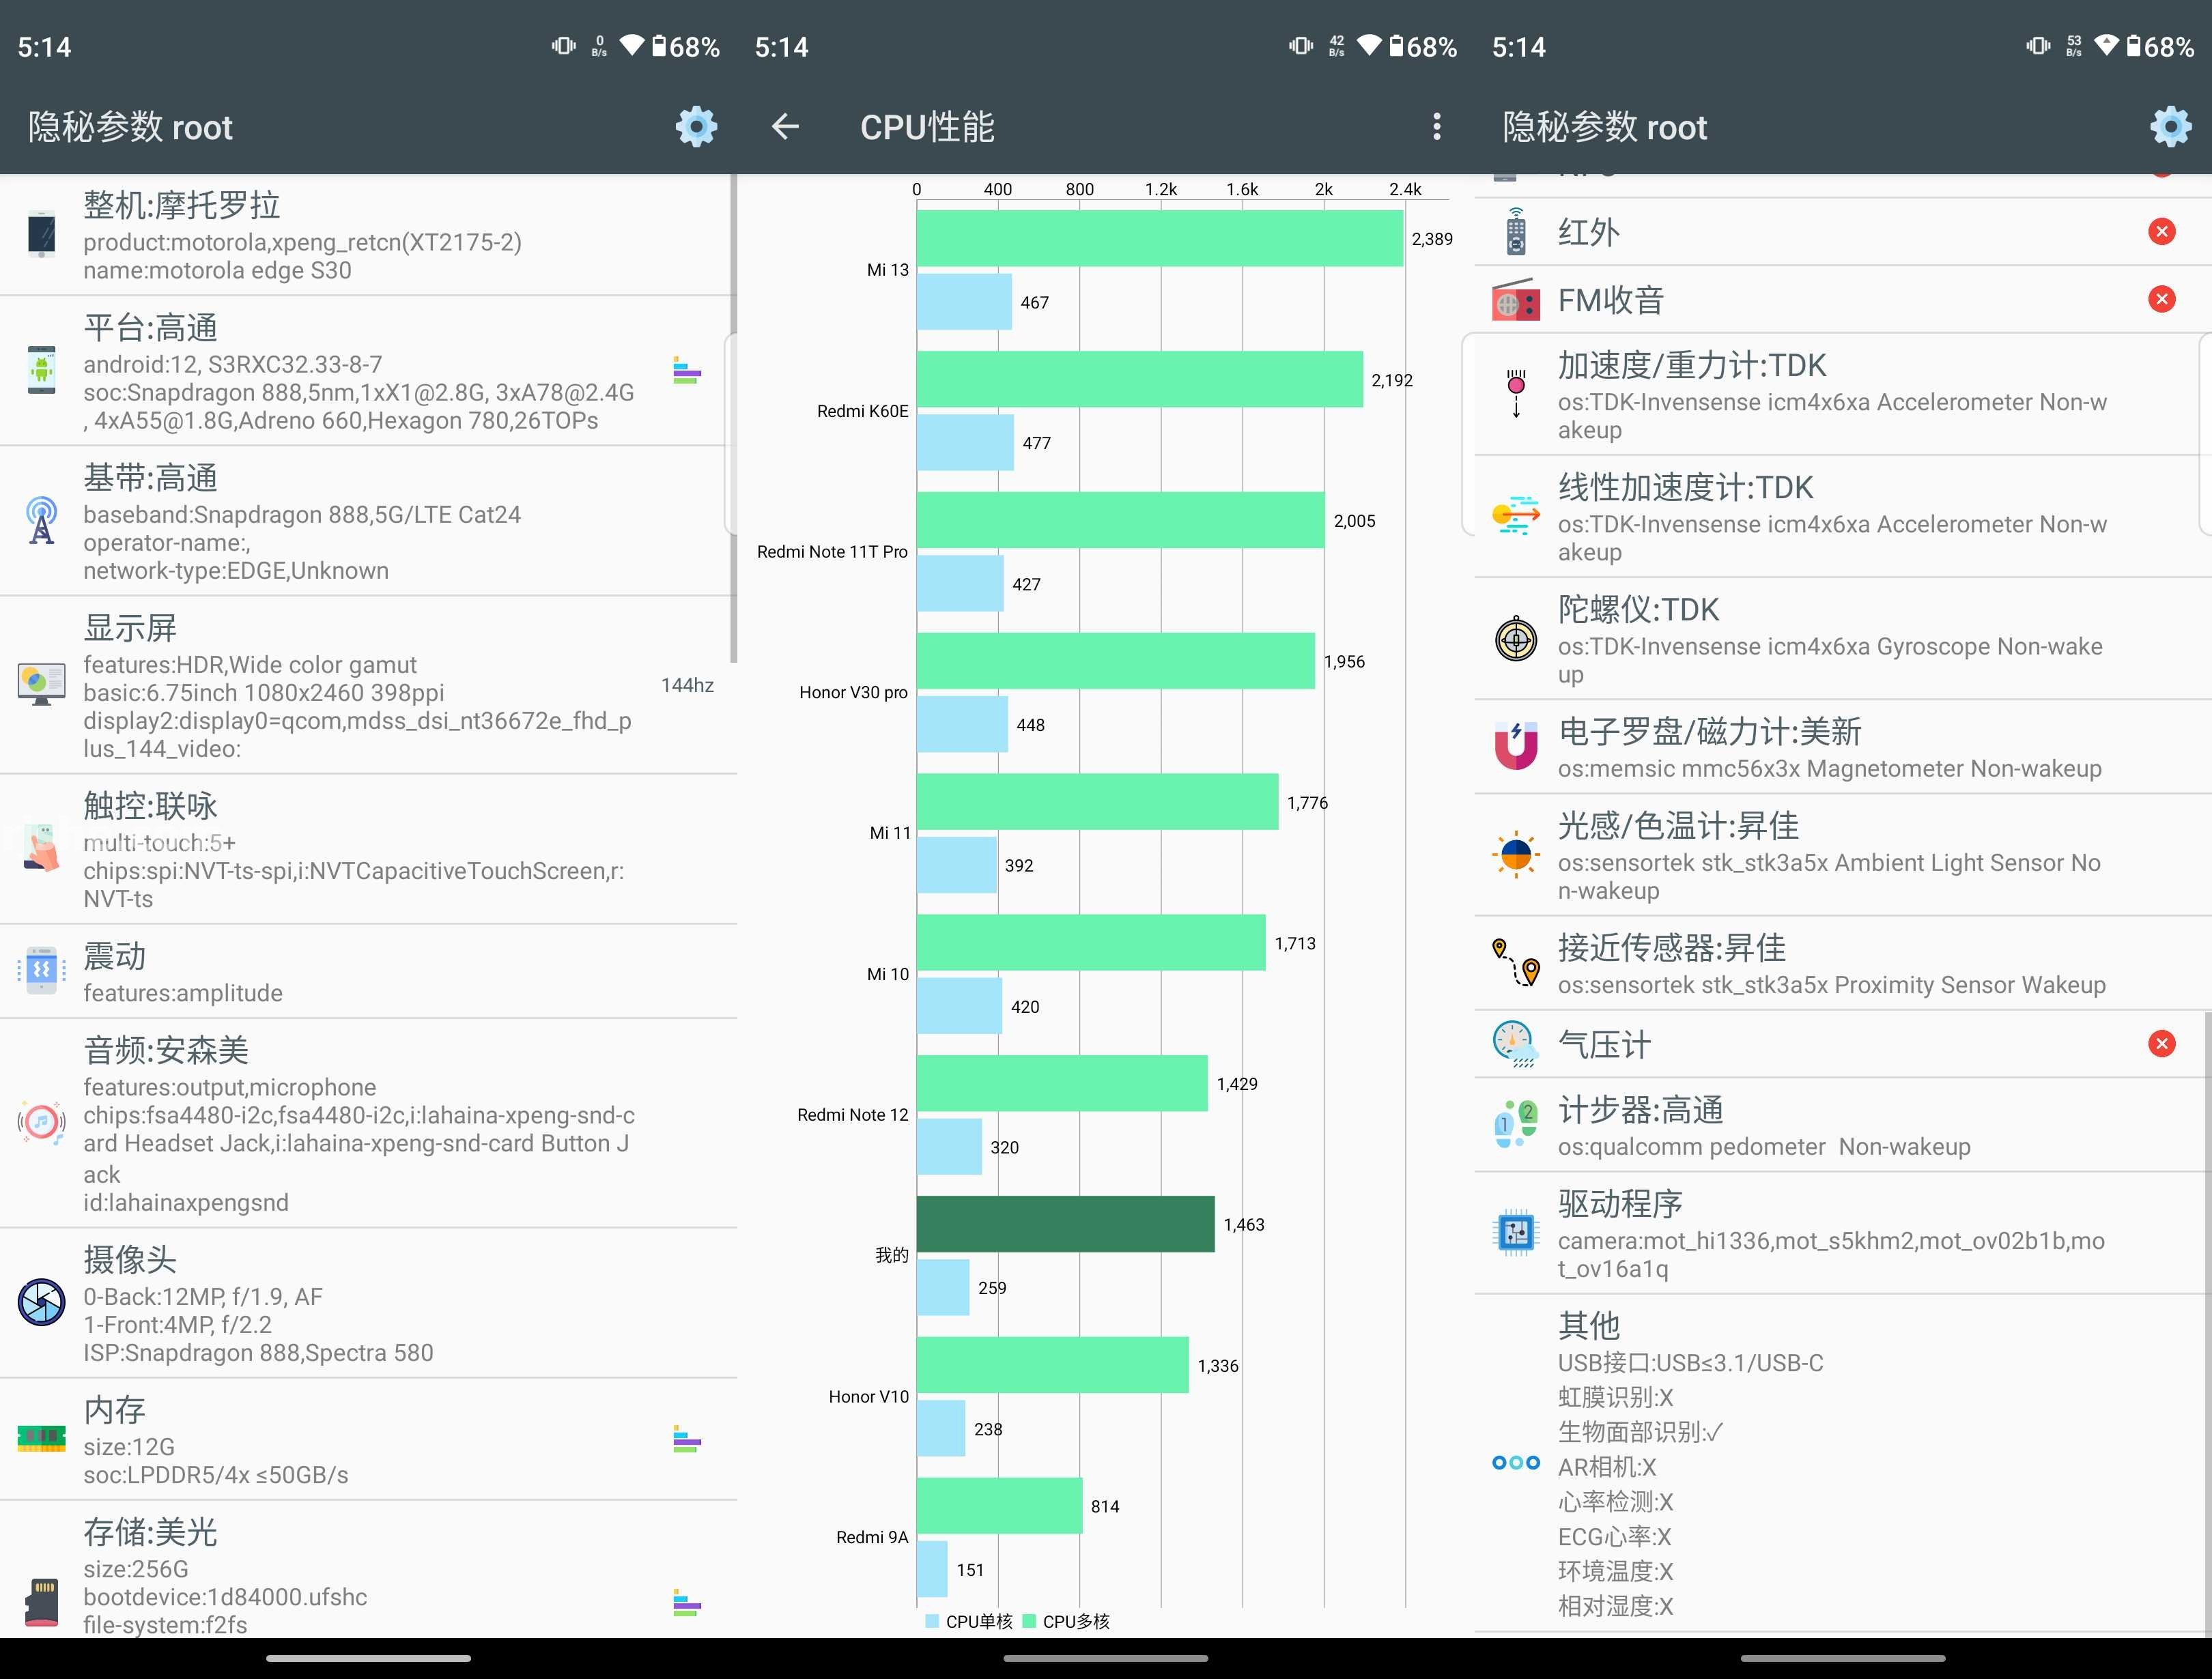2212x1679 pixels.
Task: Select soc:Snapdragon 888 platform details
Action: point(359,406)
